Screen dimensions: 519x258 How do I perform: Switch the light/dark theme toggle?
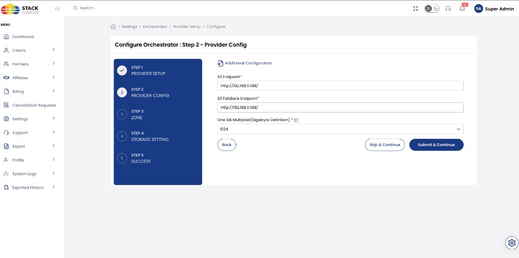click(432, 9)
